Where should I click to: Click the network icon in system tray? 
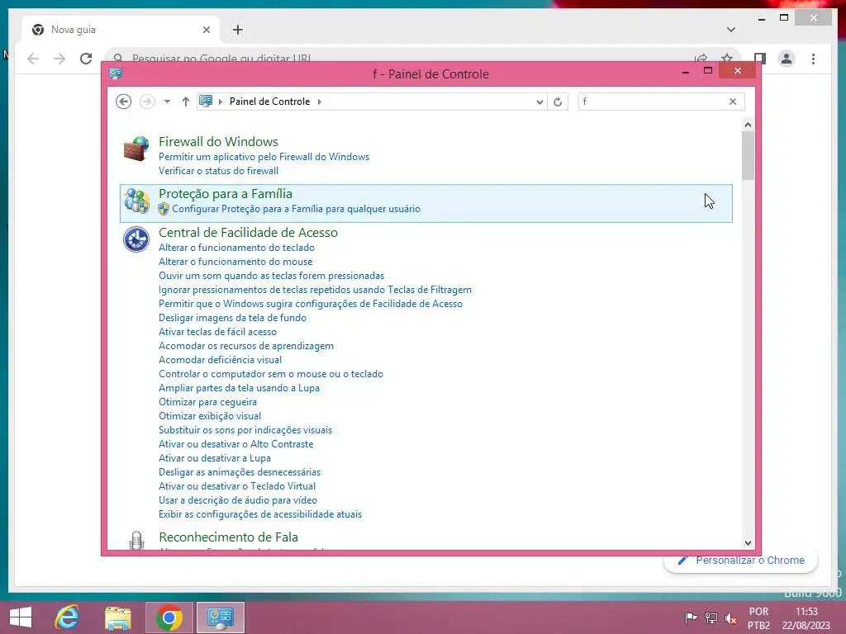[x=711, y=617]
